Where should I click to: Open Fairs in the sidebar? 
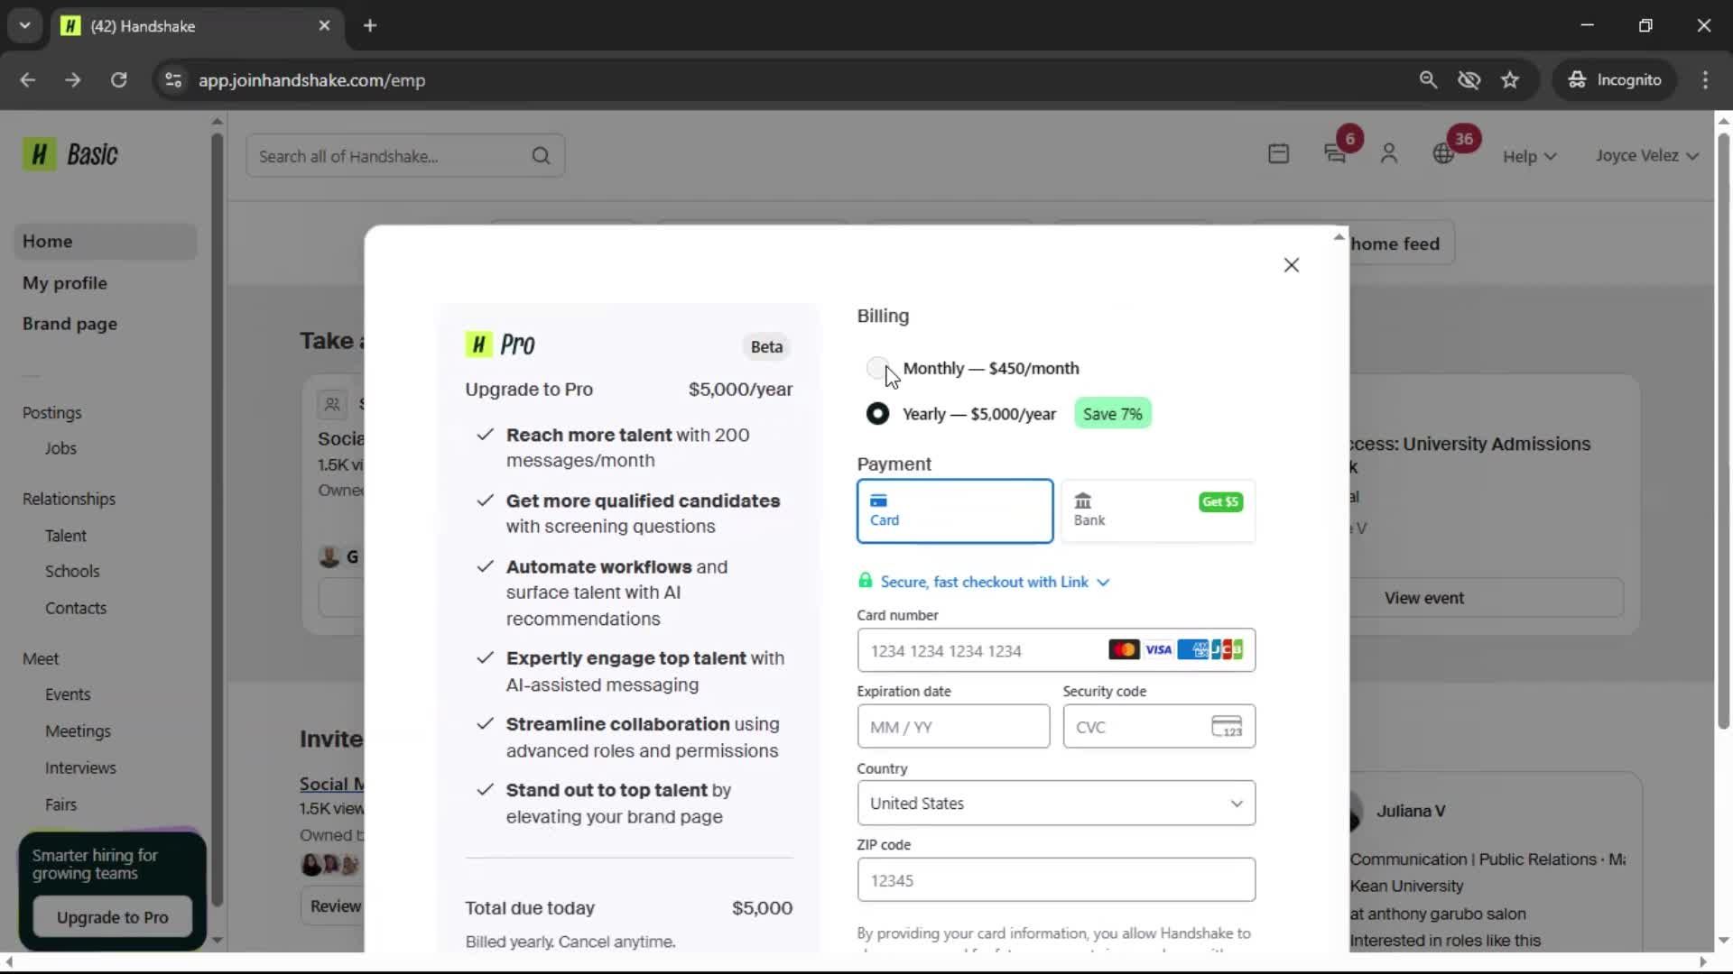(x=60, y=804)
